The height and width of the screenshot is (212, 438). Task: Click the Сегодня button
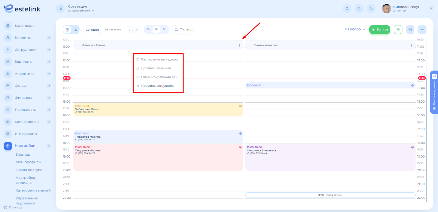click(x=92, y=30)
